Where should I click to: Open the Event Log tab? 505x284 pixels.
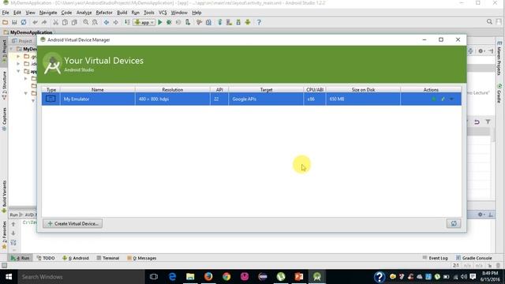[435, 258]
